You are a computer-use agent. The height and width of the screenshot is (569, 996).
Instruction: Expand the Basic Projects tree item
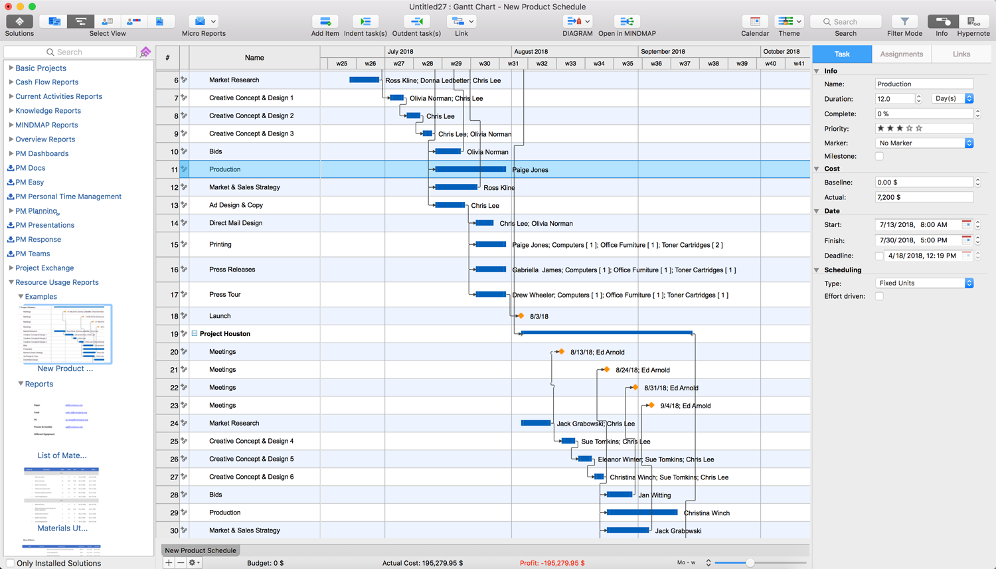(11, 68)
